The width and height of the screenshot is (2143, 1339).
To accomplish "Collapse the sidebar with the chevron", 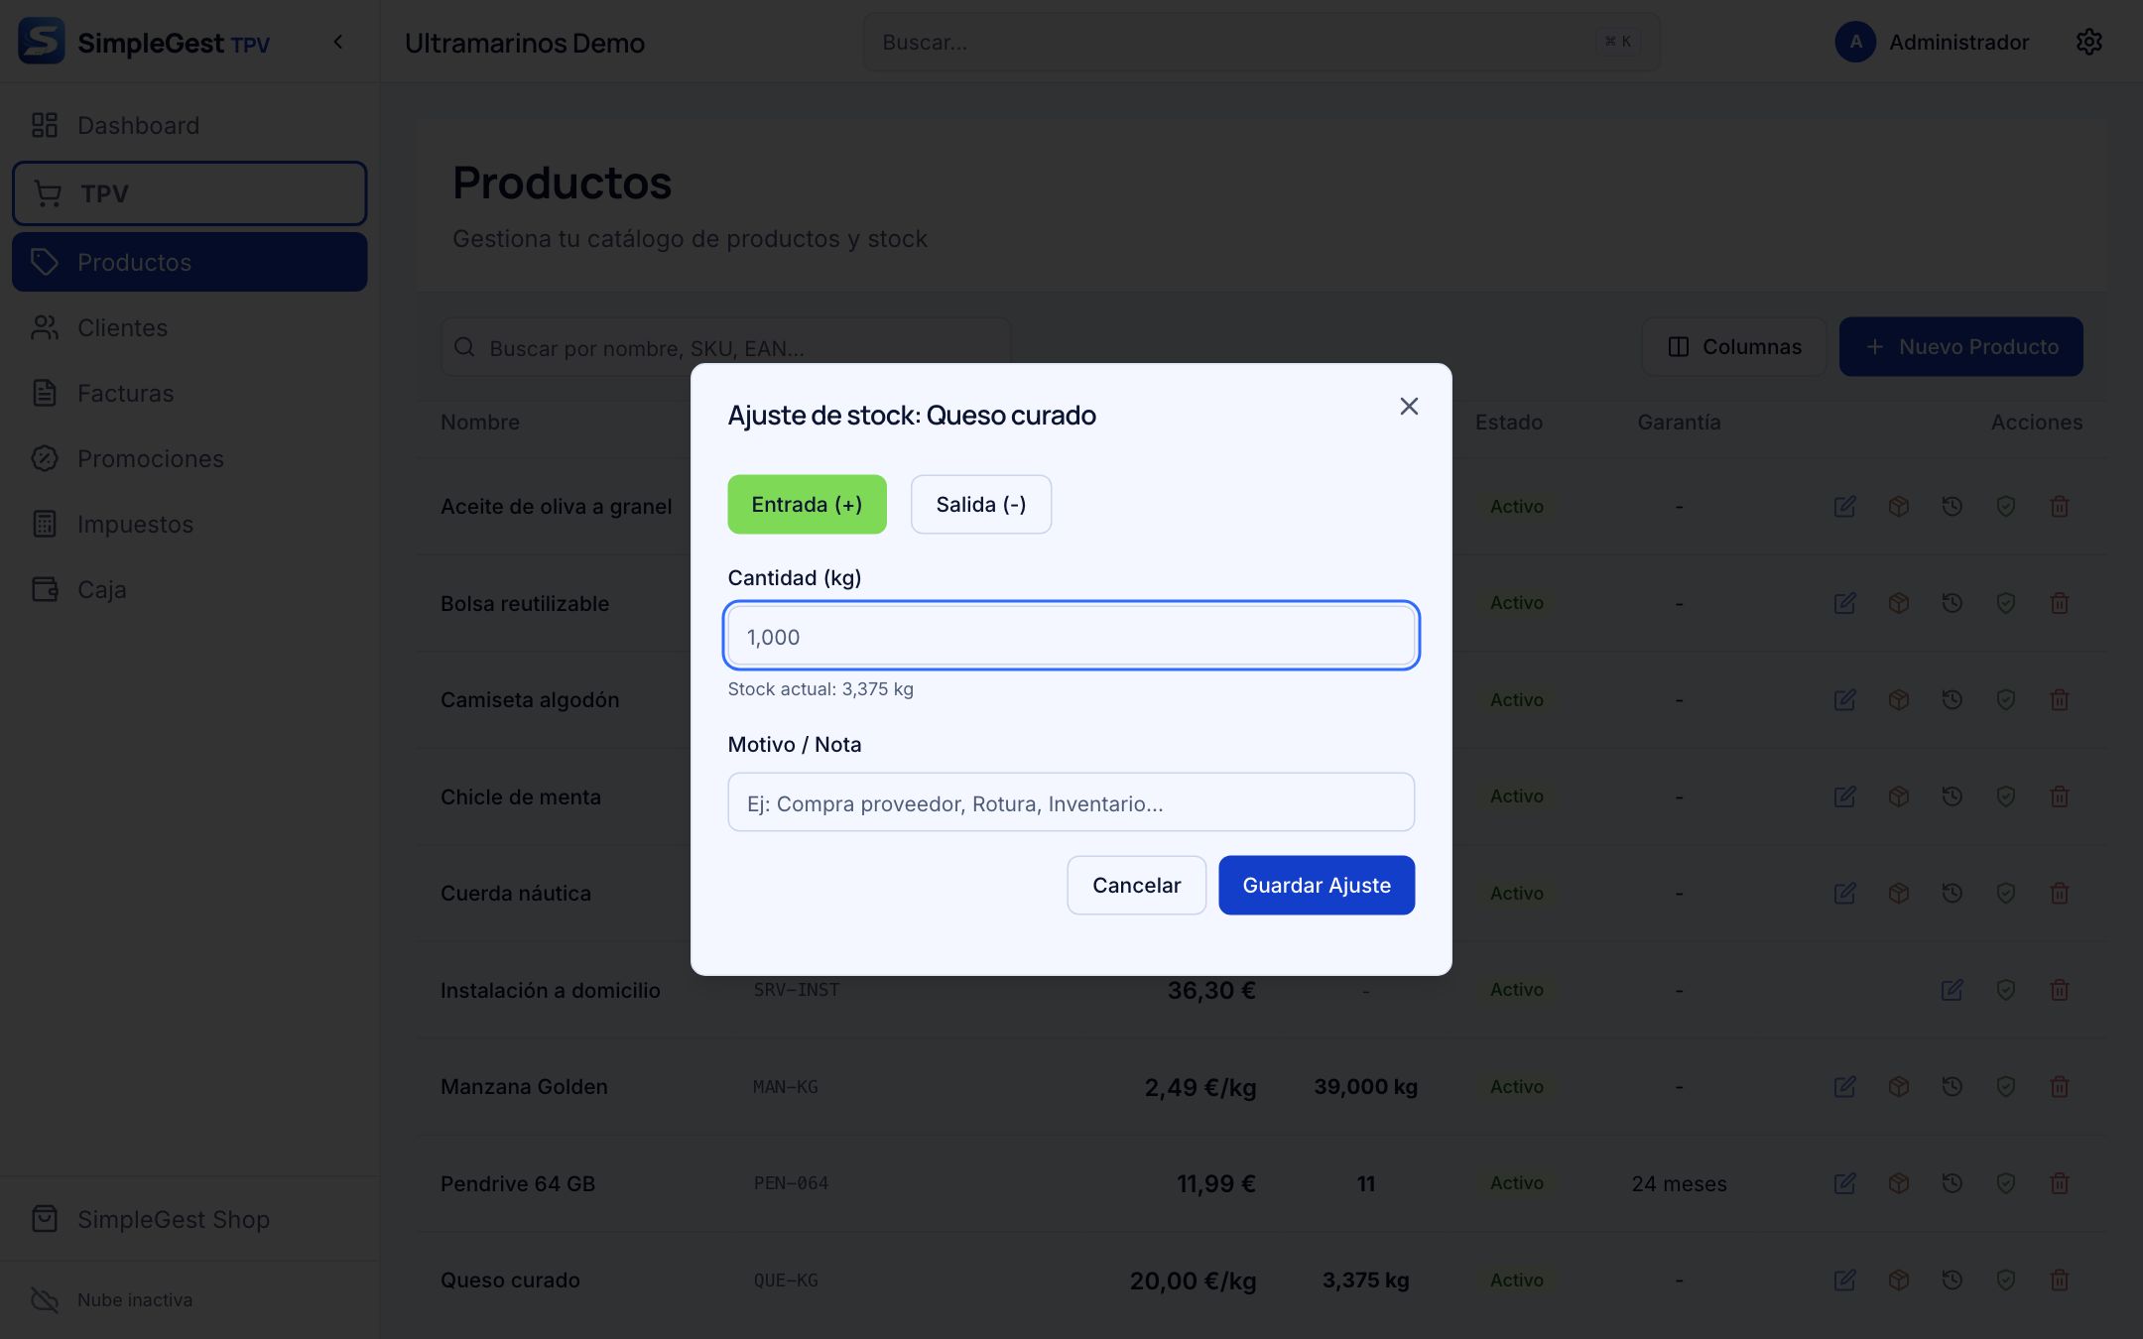I will [338, 42].
